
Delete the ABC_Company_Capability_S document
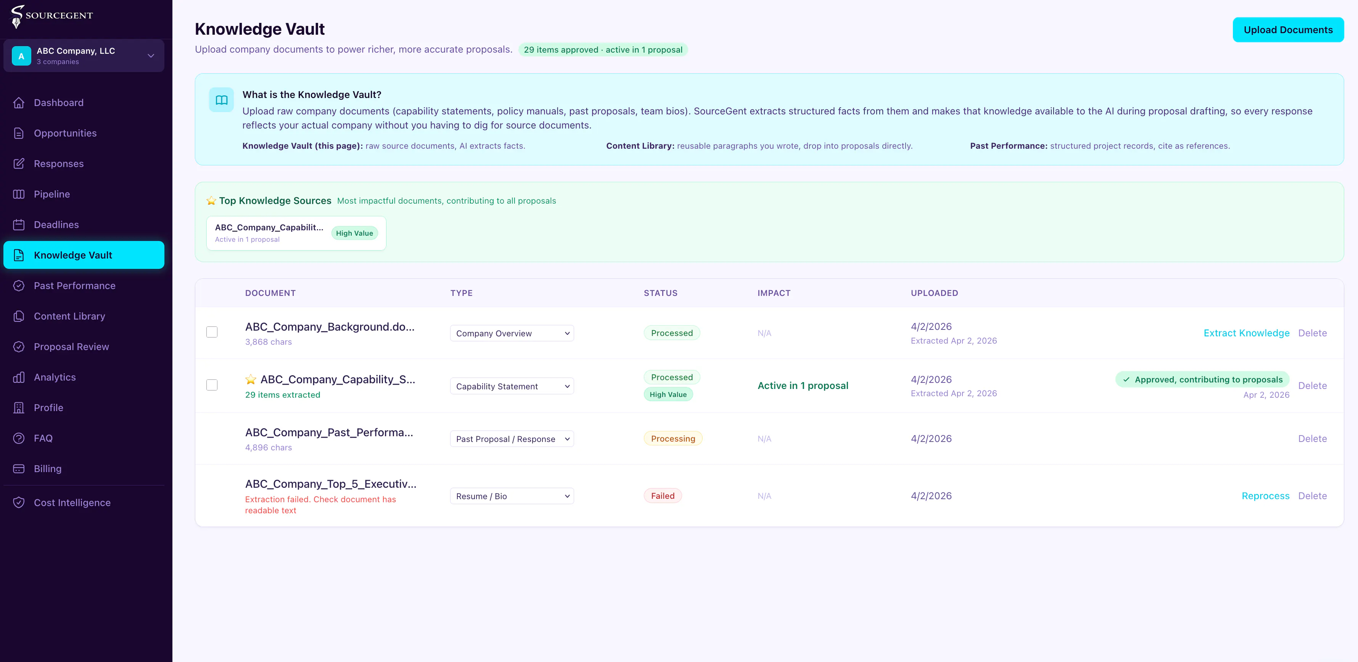click(1312, 386)
